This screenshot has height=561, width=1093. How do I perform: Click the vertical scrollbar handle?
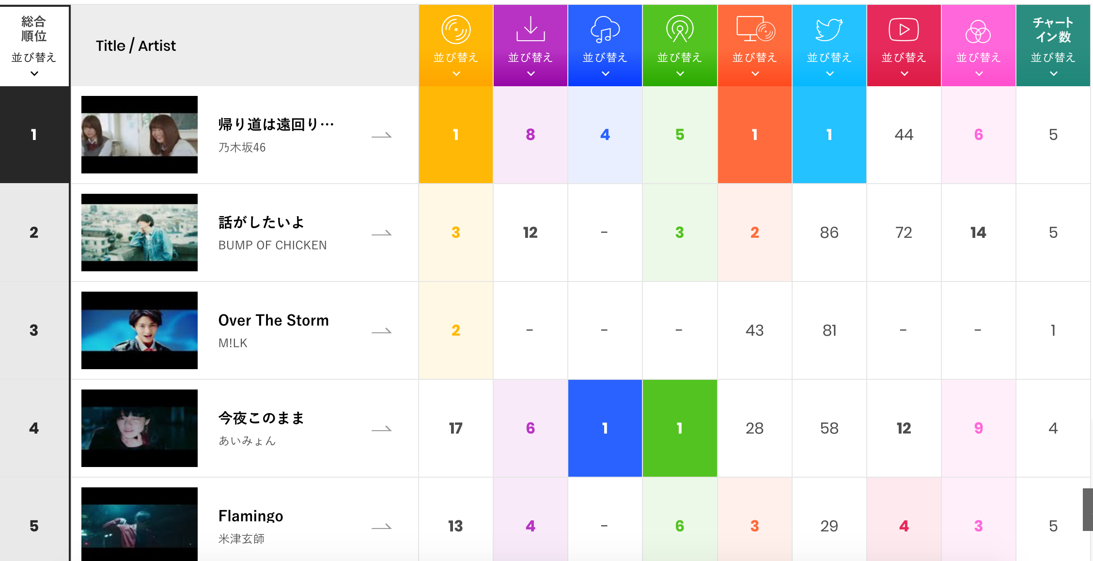[x=1088, y=510]
